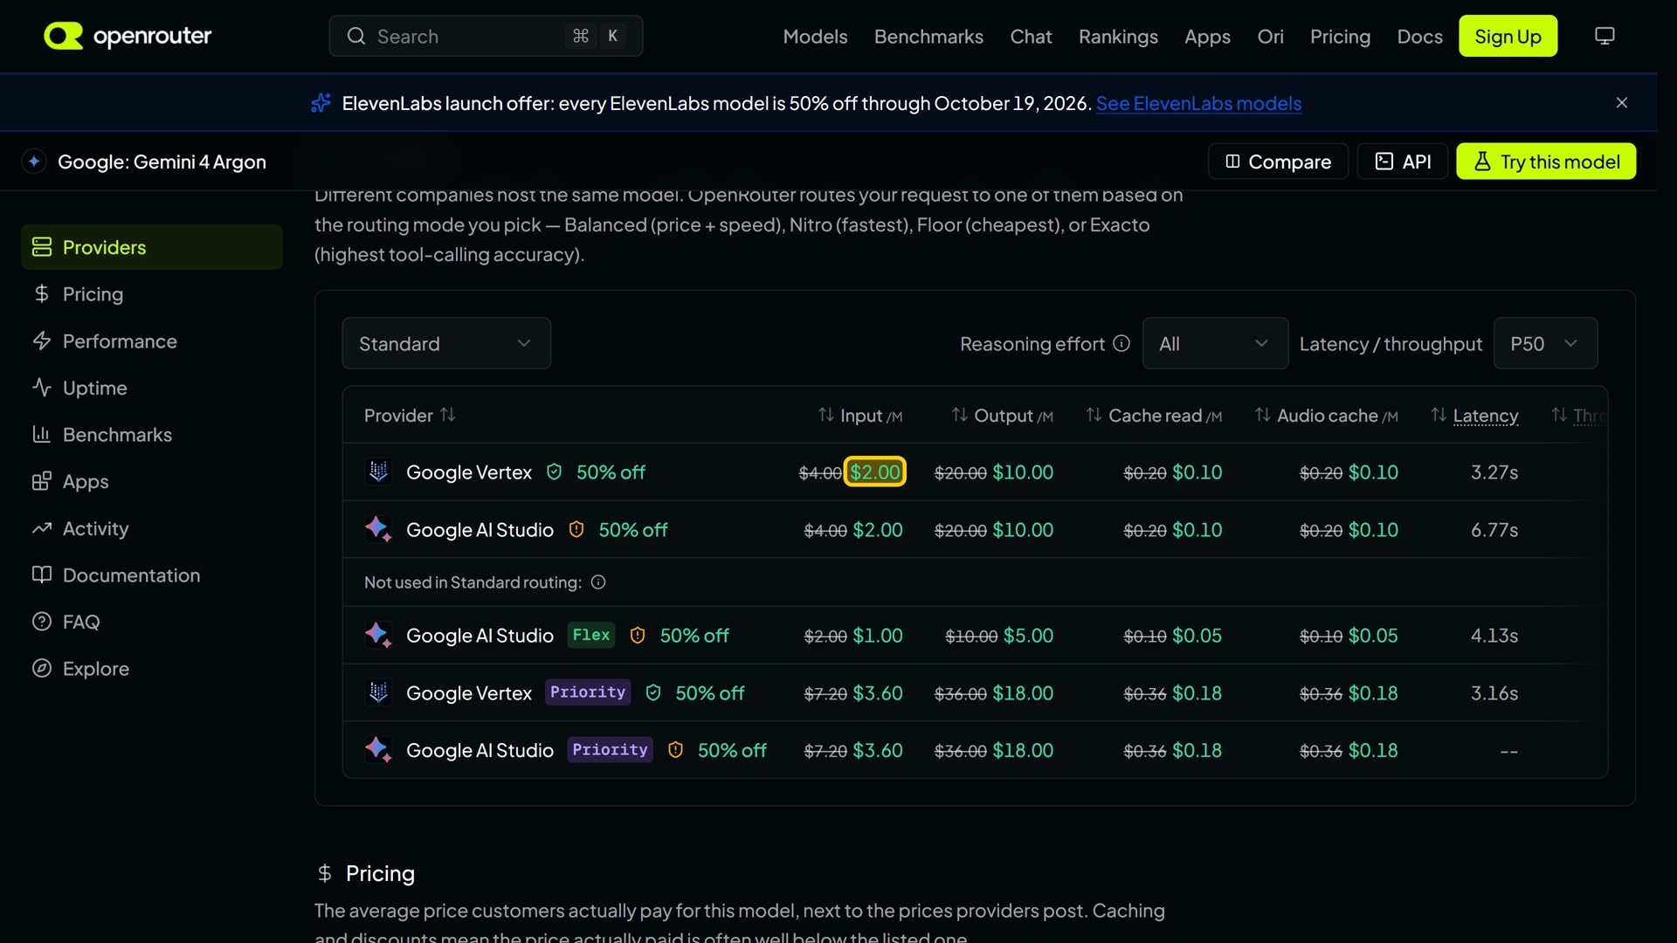Click the 3.27s latency value
The height and width of the screenshot is (943, 1677).
coord(1494,472)
